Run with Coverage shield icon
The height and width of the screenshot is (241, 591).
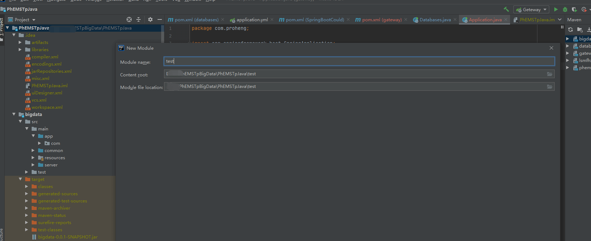click(574, 9)
